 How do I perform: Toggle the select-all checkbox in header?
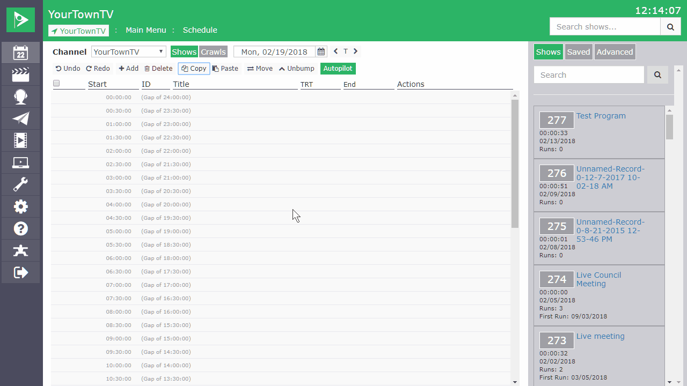56,83
